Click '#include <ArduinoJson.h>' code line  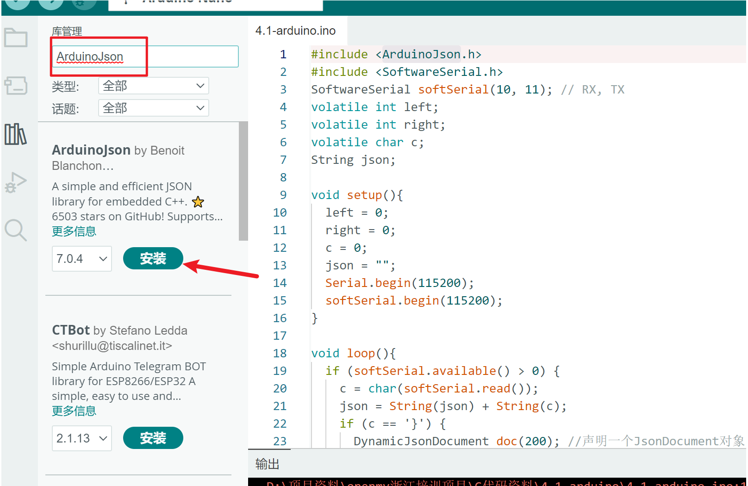396,54
